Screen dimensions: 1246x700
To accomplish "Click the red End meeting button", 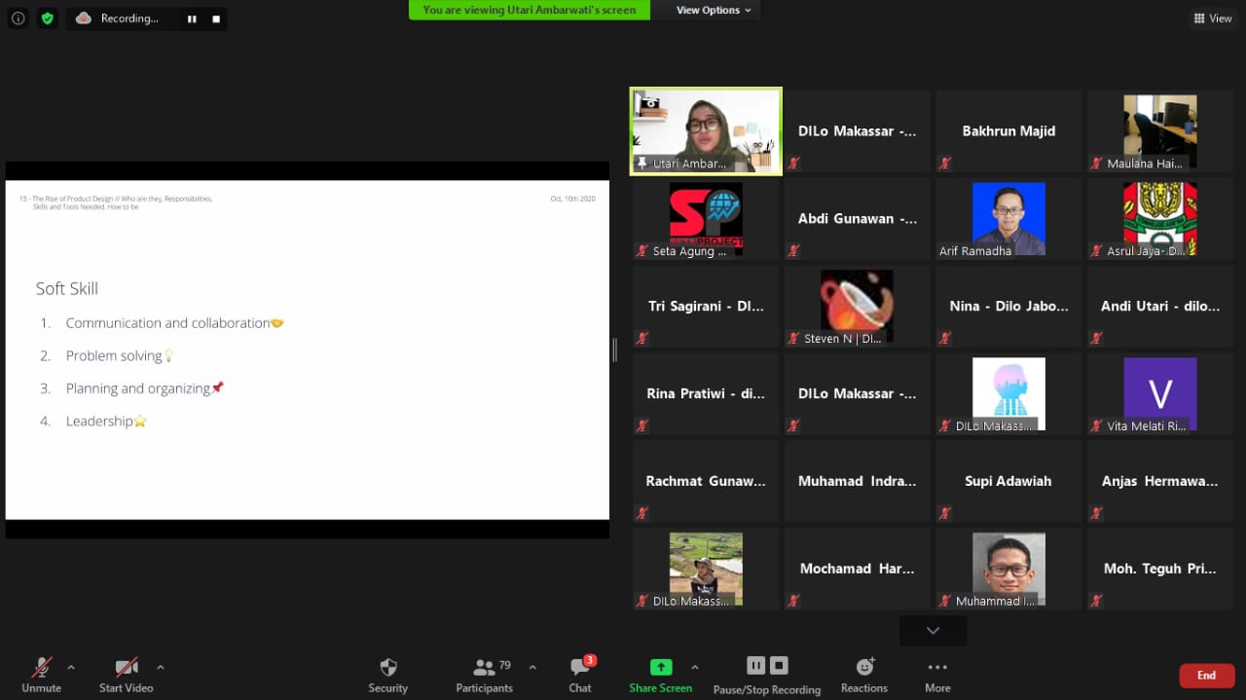I will pyautogui.click(x=1206, y=676).
